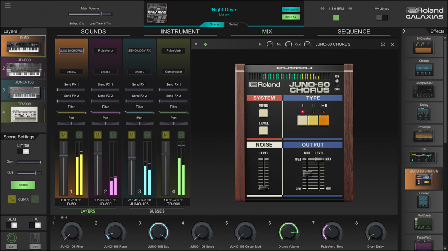
Task: Toggle the JUNO-60 Chorus effect power icon
Action: pyautogui.click(x=205, y=44)
